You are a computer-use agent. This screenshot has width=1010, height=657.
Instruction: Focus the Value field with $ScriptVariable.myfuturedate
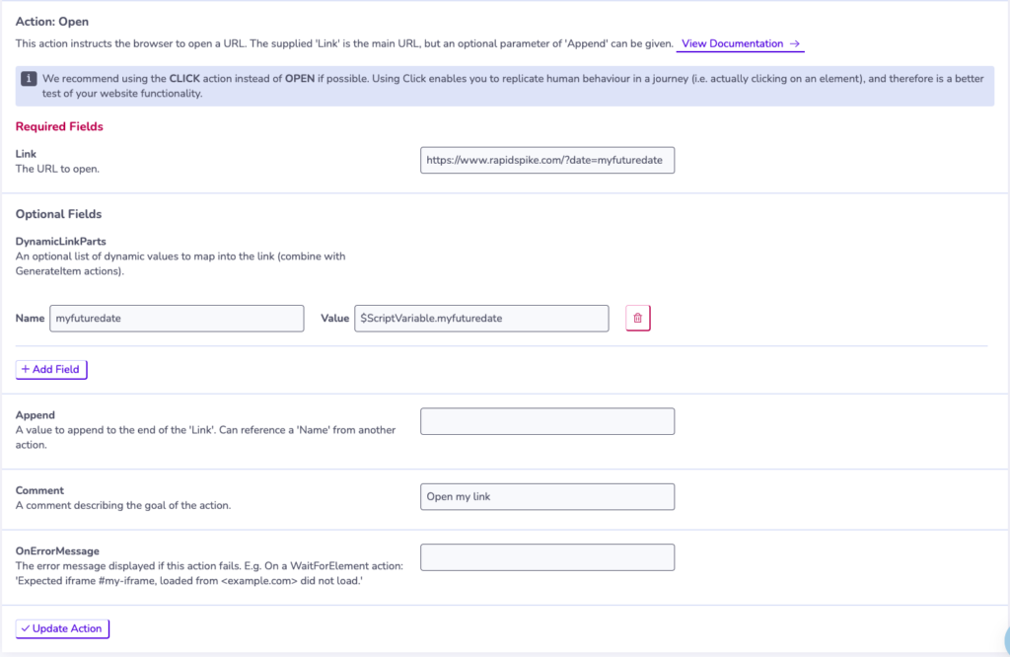[481, 319]
